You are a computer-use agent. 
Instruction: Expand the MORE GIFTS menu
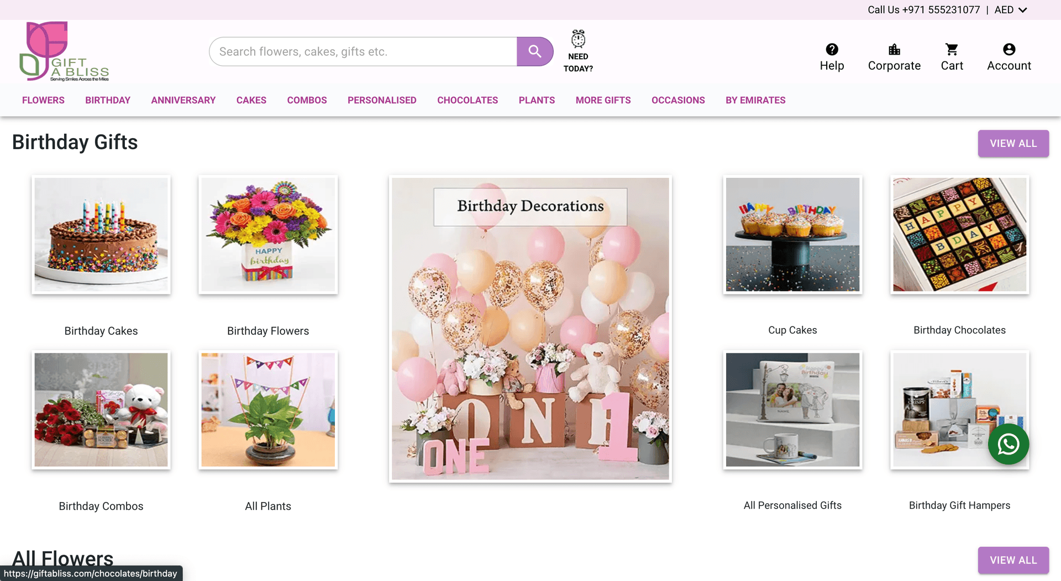pyautogui.click(x=603, y=100)
